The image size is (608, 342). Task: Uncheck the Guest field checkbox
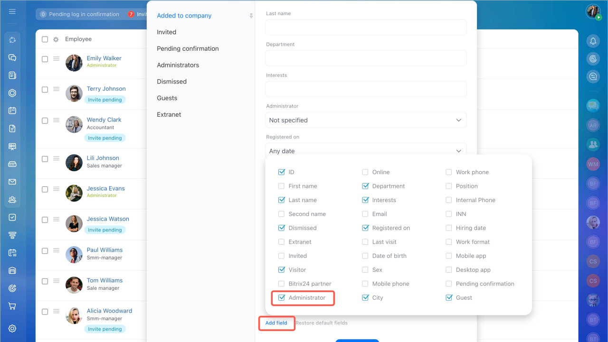click(449, 297)
